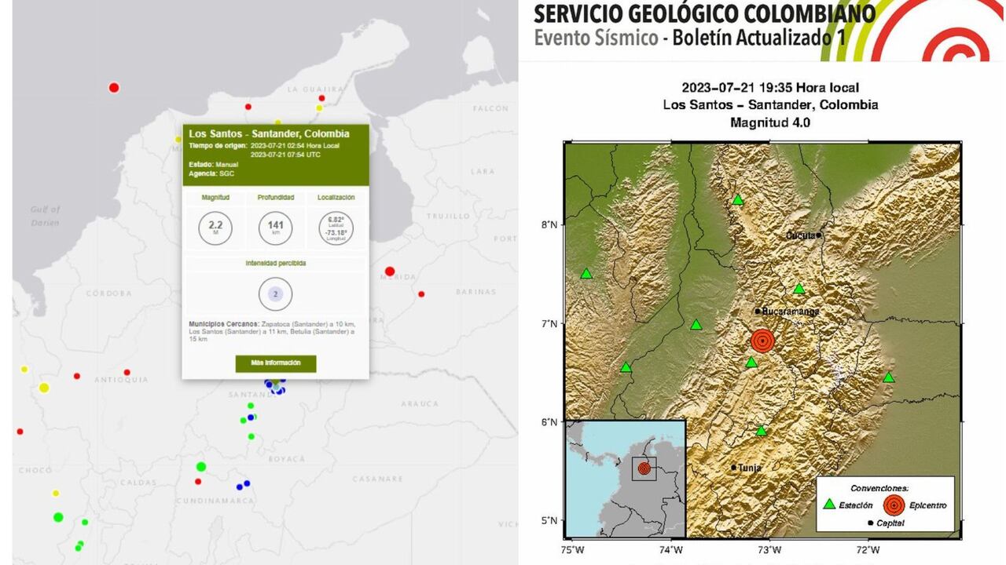Click the Tunja capital dot
This screenshot has height=565, width=1006.
click(733, 468)
